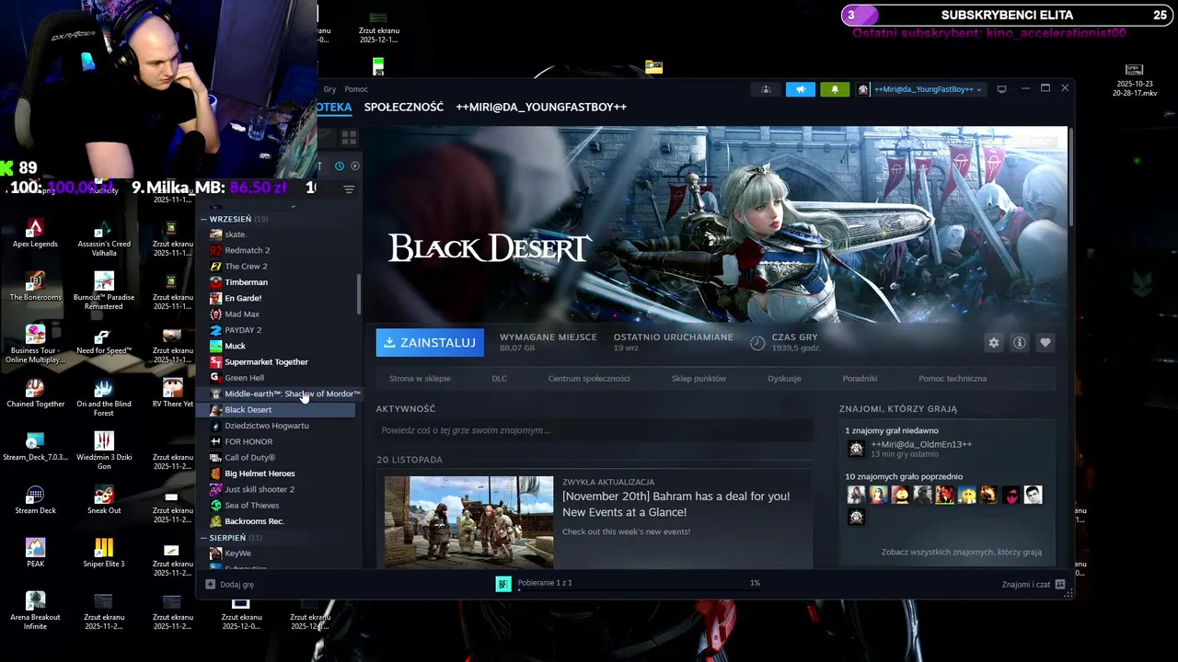The height and width of the screenshot is (662, 1178).
Task: Select Big Helmet Heroes in the library
Action: pyautogui.click(x=260, y=474)
